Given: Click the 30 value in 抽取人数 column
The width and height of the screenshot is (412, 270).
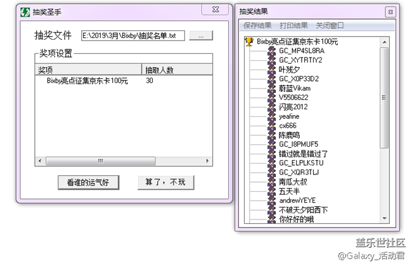Looking at the screenshot, I should point(150,80).
